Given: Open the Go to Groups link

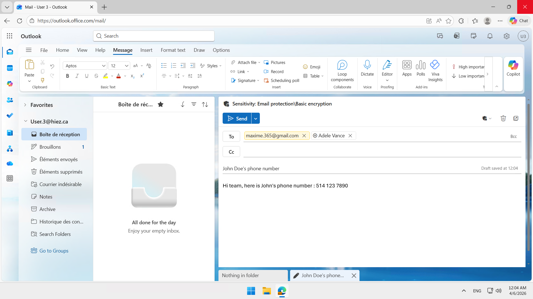Looking at the screenshot, I should 54,251.
